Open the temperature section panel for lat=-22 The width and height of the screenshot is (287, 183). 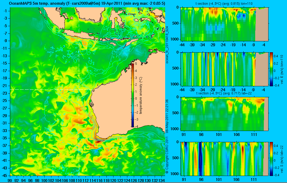(x=225, y=114)
